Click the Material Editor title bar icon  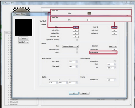3,3
